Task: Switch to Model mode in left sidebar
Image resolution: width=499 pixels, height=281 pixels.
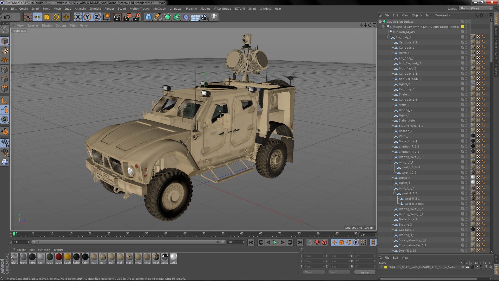Action: point(5,41)
